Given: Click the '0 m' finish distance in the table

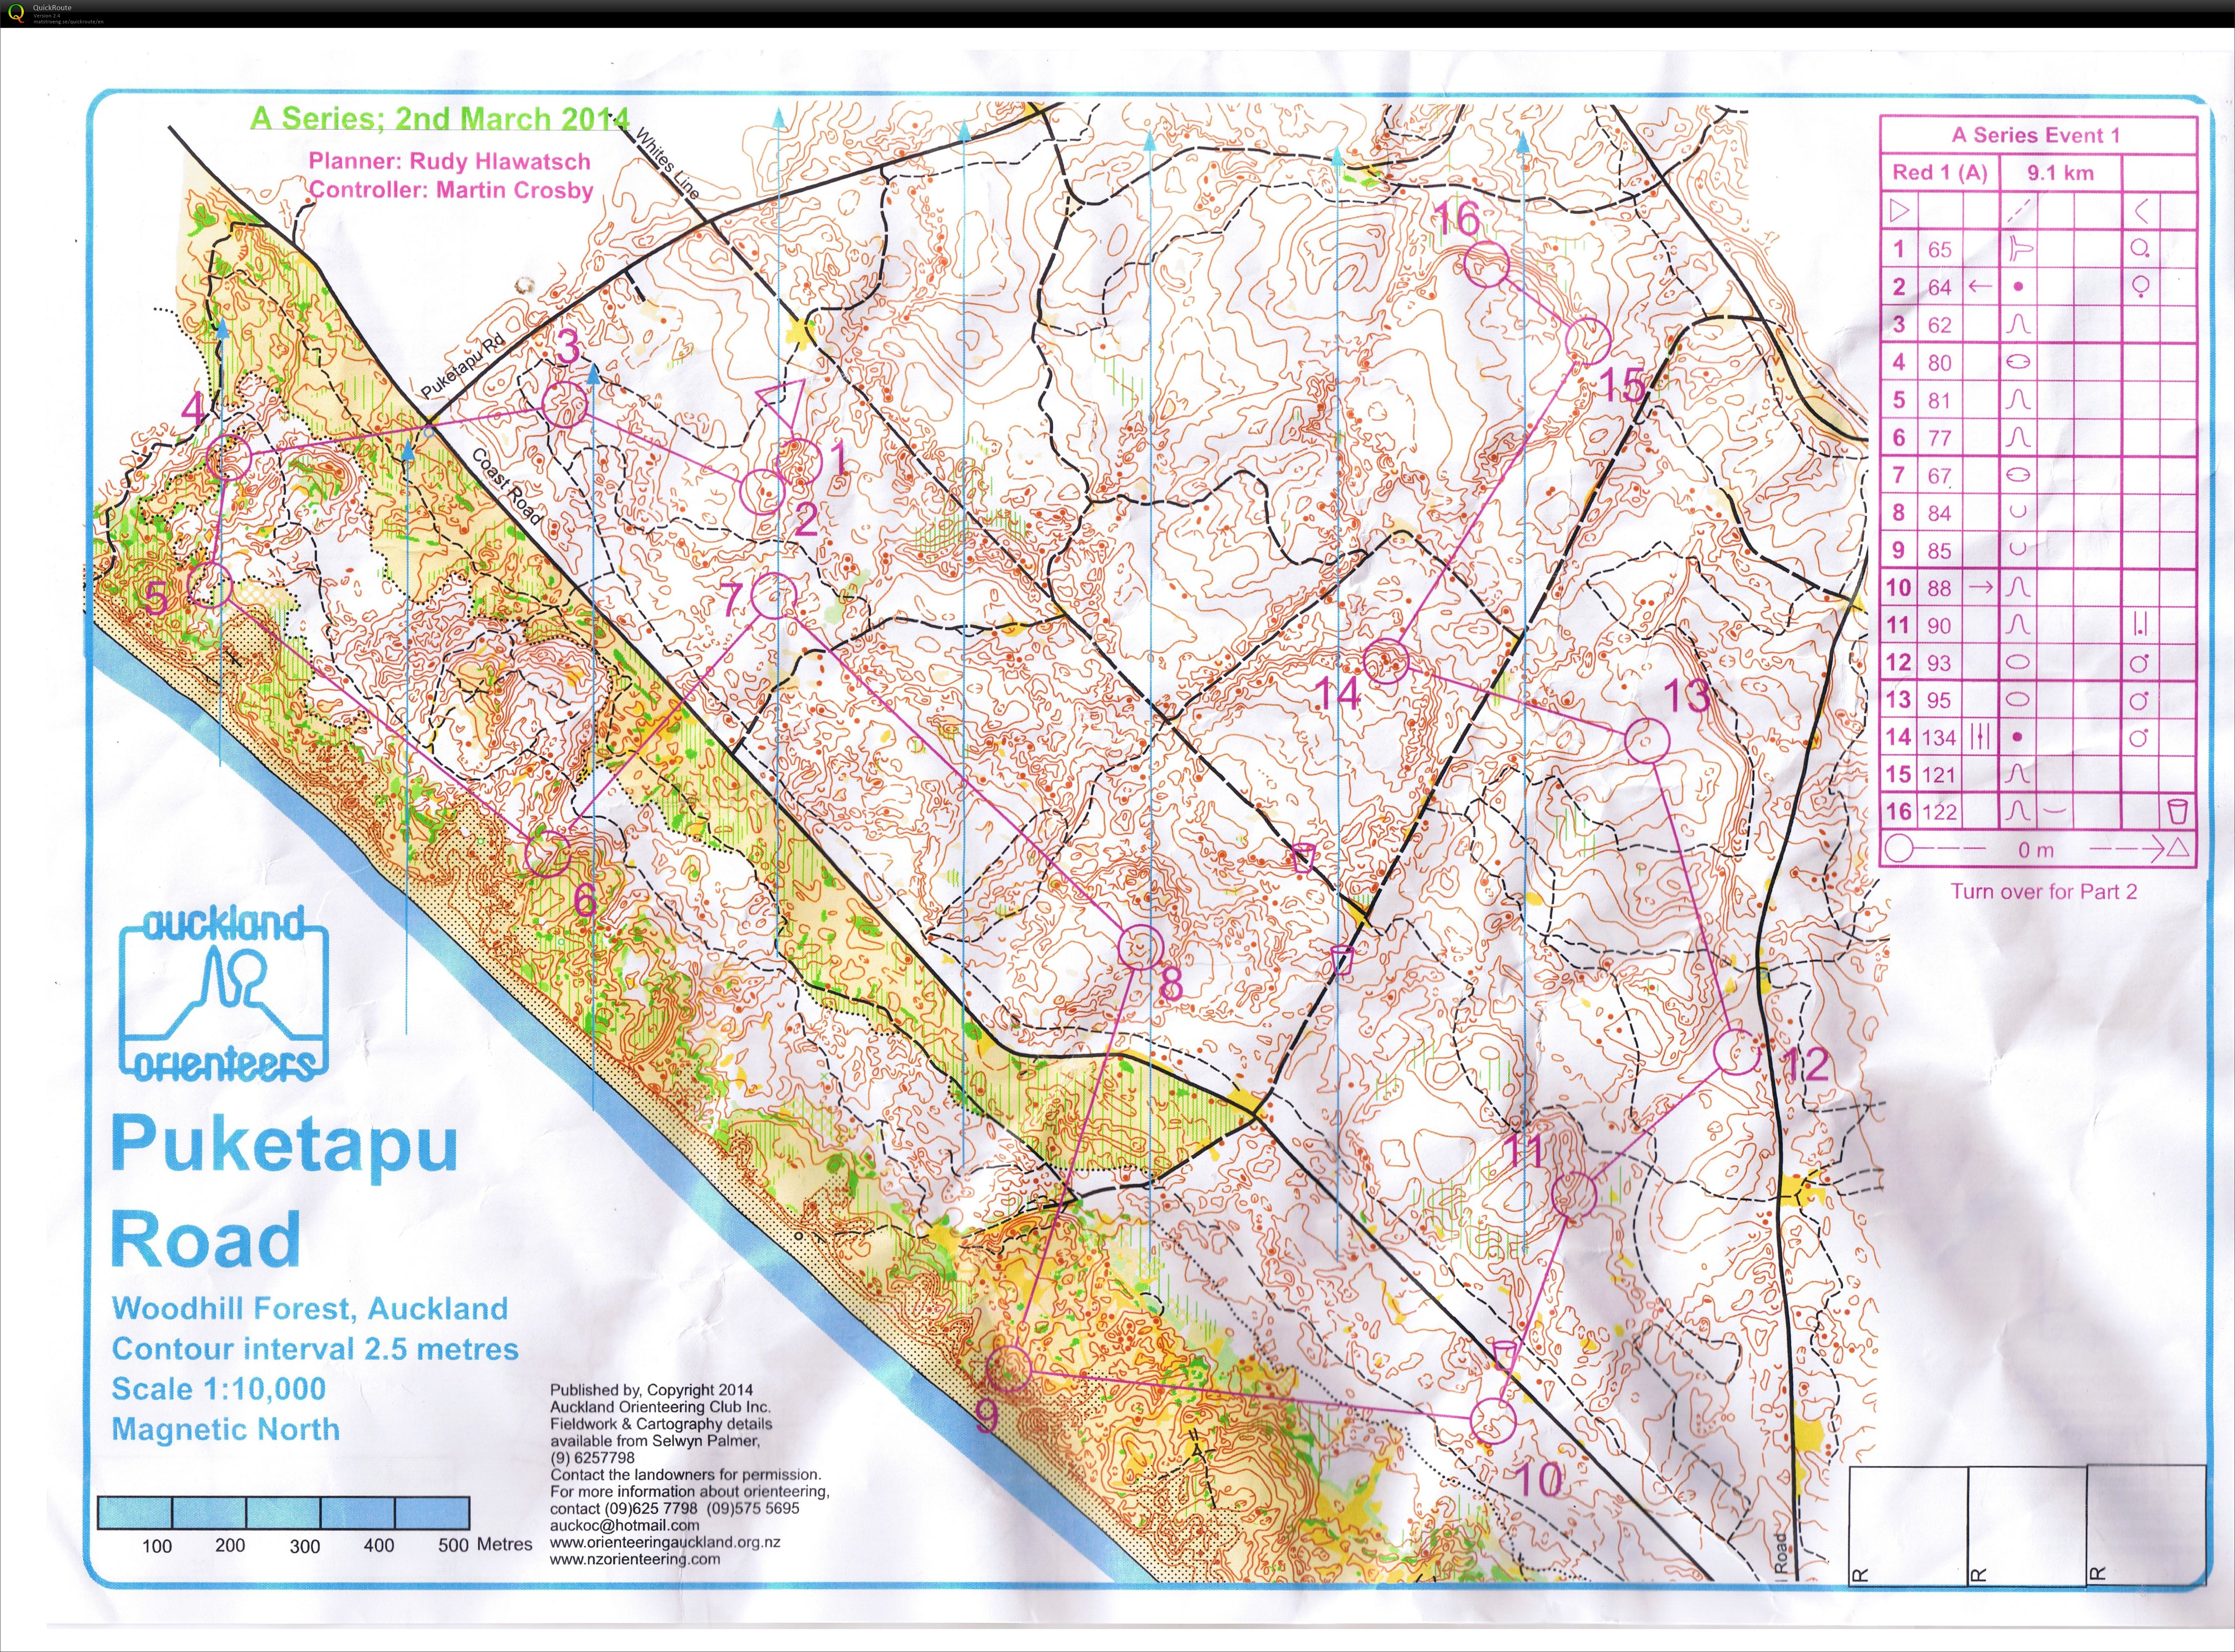Looking at the screenshot, I should pyautogui.click(x=2035, y=850).
